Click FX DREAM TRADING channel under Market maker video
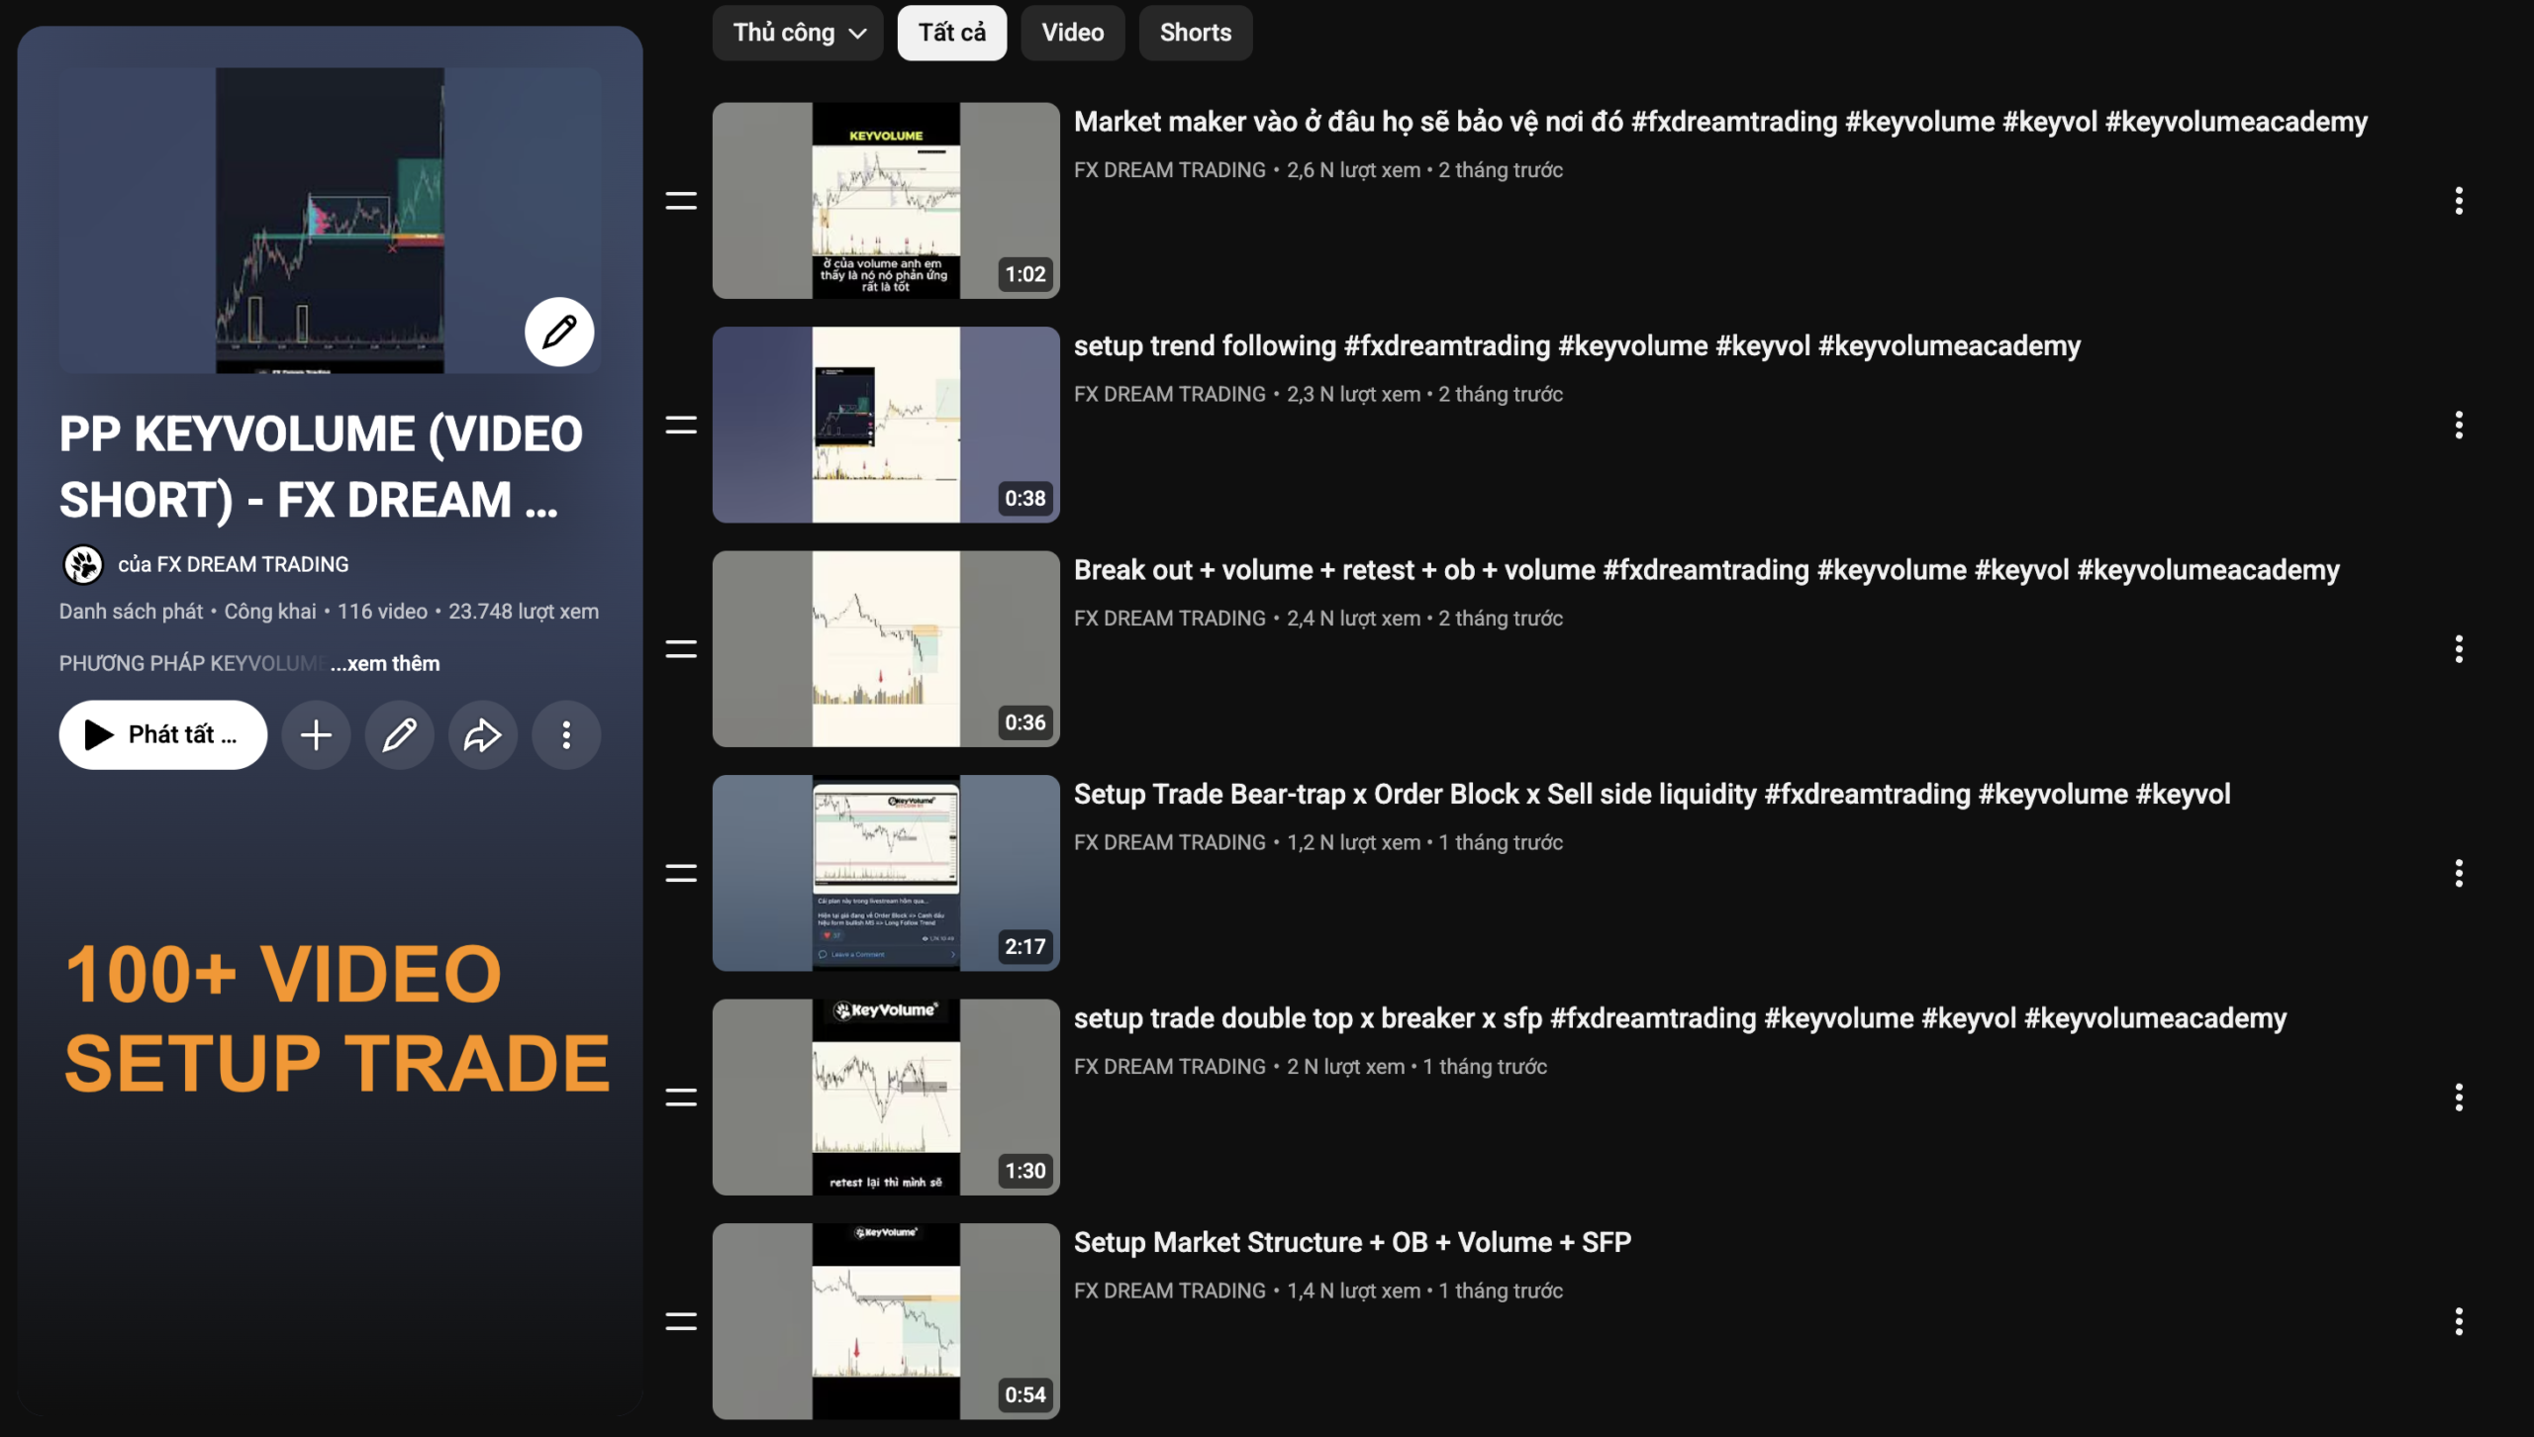 [1169, 170]
